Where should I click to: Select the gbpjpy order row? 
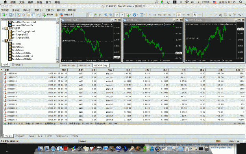coord(124,74)
